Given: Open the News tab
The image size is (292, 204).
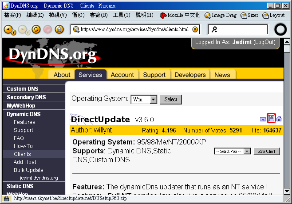Looking at the screenshot, I should (222, 75).
